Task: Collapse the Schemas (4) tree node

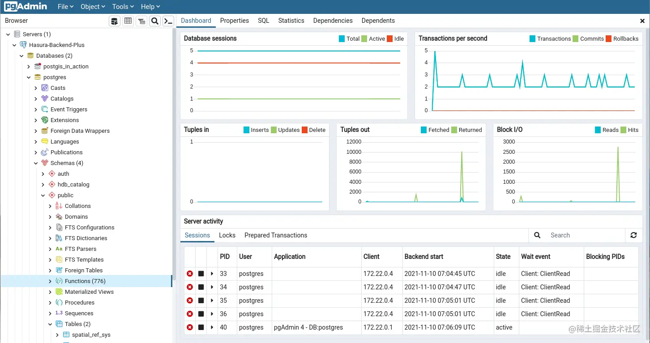Action: pos(36,163)
